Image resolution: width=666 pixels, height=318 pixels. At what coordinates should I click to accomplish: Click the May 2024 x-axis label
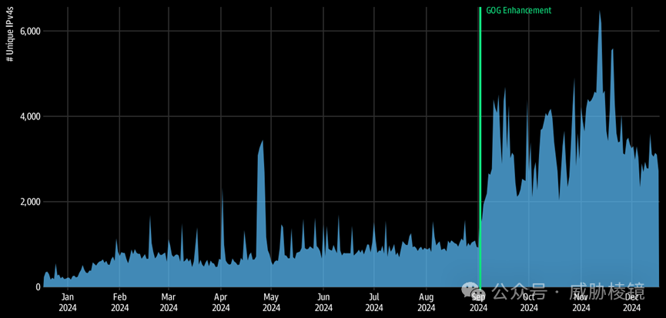272,302
